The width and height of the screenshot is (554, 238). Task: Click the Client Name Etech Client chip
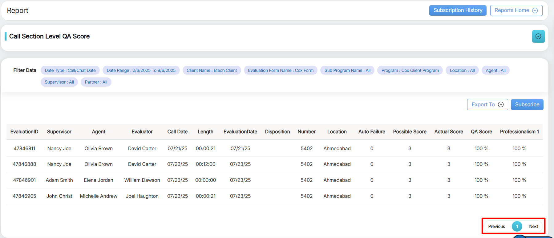[212, 70]
